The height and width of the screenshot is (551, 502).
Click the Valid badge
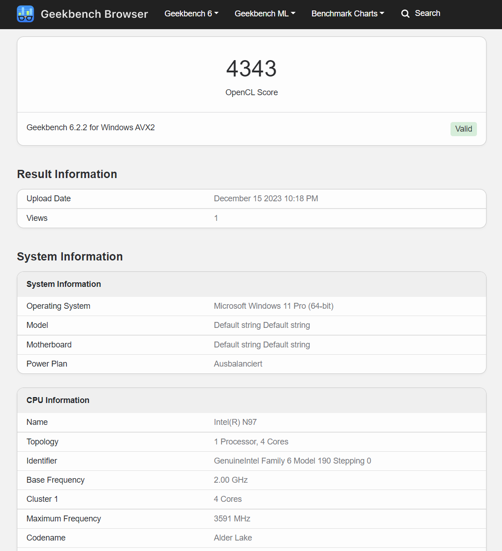[x=464, y=129]
